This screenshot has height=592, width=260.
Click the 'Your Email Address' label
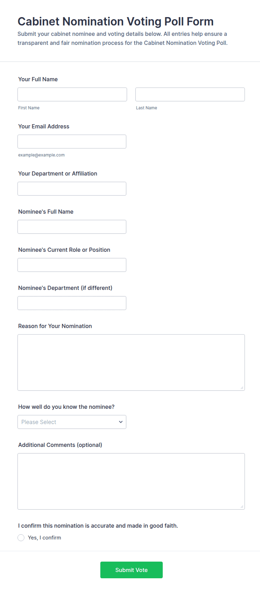[44, 126]
